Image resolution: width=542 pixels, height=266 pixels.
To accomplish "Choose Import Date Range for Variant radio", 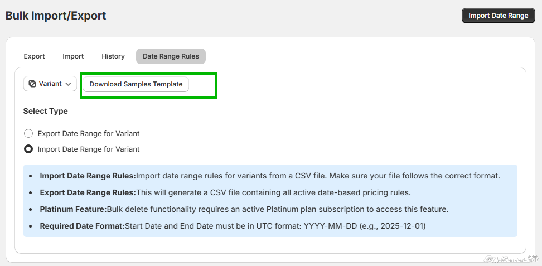I will pos(28,149).
